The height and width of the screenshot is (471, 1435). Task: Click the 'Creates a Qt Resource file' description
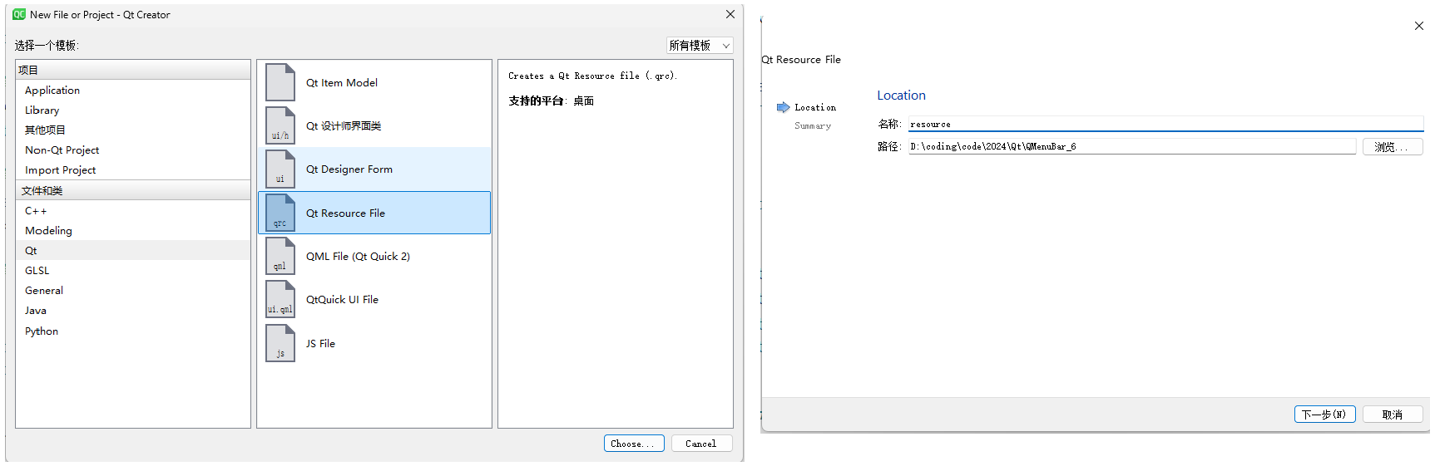click(x=593, y=76)
